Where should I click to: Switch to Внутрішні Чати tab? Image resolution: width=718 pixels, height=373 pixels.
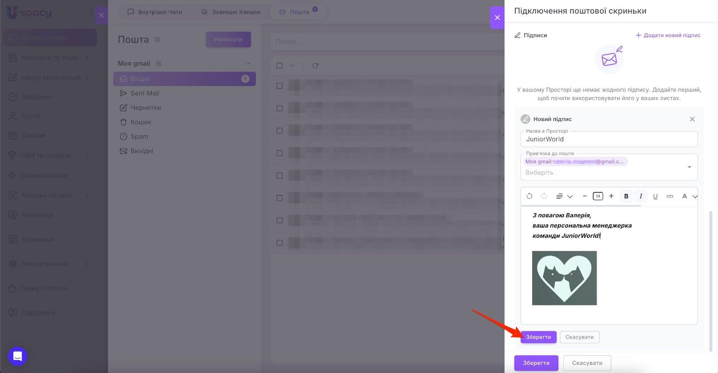click(155, 12)
